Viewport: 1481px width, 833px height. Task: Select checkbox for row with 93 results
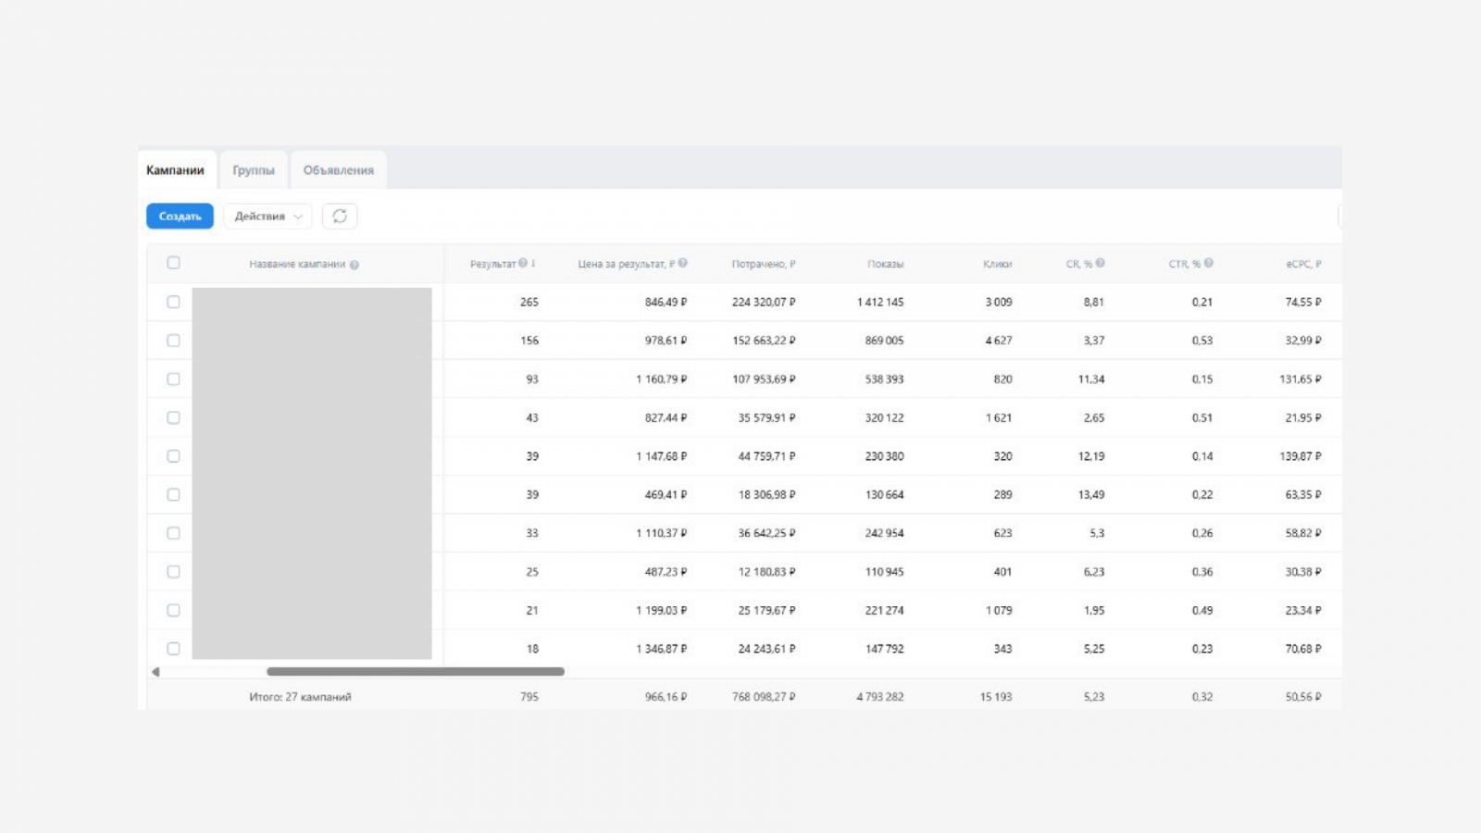[x=173, y=379]
